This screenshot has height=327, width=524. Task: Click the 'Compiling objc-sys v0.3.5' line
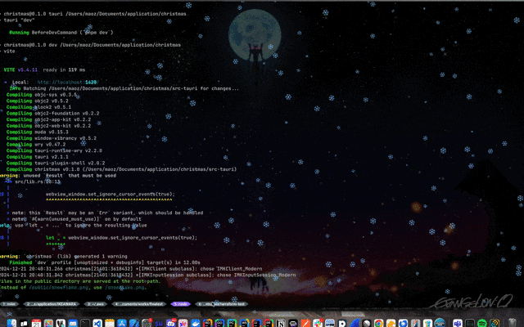(42, 95)
